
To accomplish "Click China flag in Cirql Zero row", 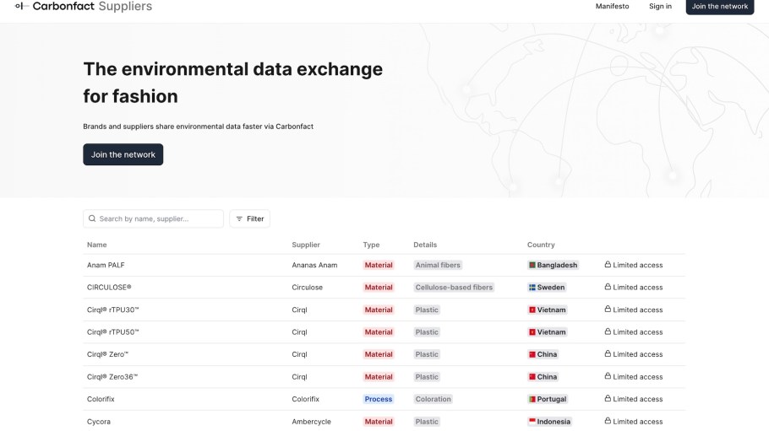I will (x=532, y=354).
